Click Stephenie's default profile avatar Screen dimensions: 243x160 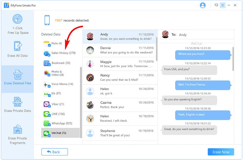[x=90, y=133]
